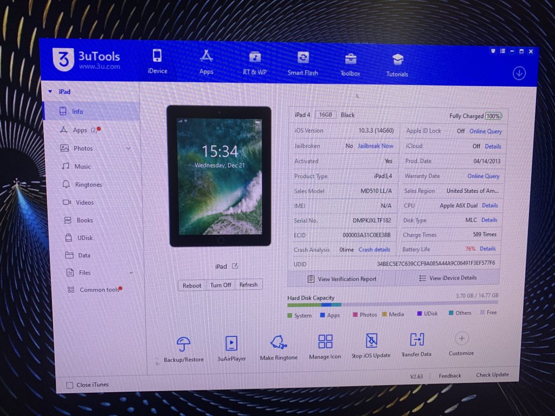Click the Turn Off button
Image resolution: width=555 pixels, height=416 pixels.
221,285
